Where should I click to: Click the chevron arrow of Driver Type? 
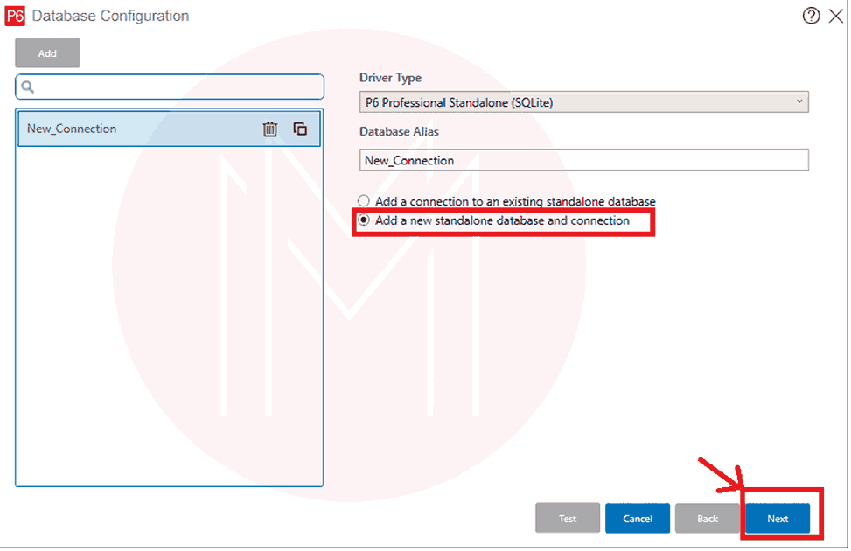coord(799,102)
